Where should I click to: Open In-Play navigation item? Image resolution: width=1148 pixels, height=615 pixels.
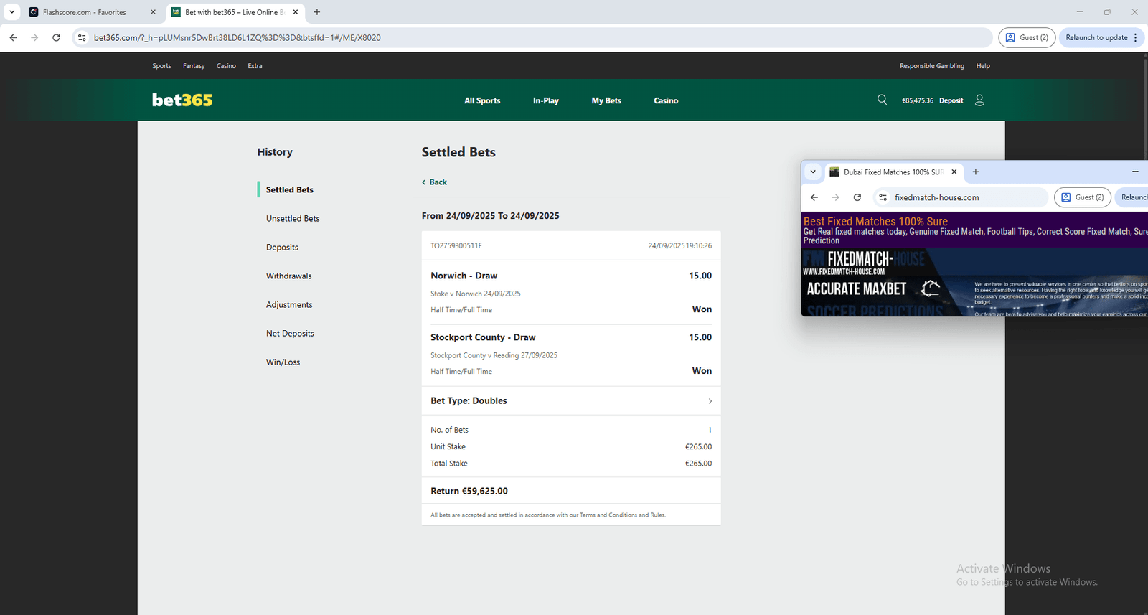545,100
